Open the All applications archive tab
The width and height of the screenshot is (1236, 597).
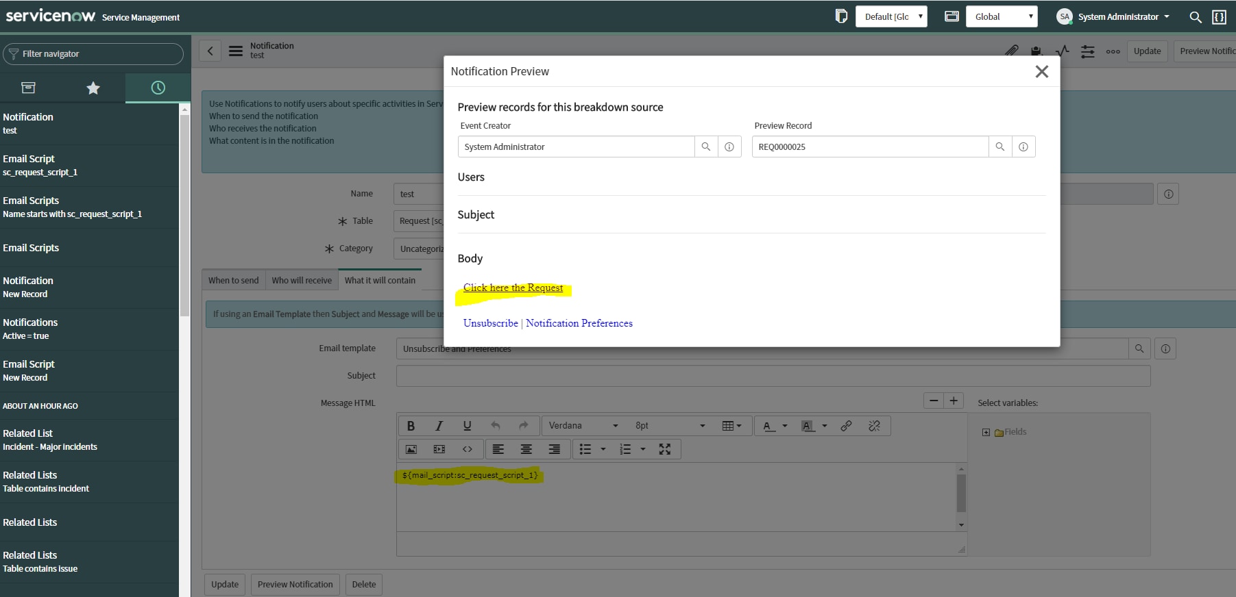coord(28,88)
